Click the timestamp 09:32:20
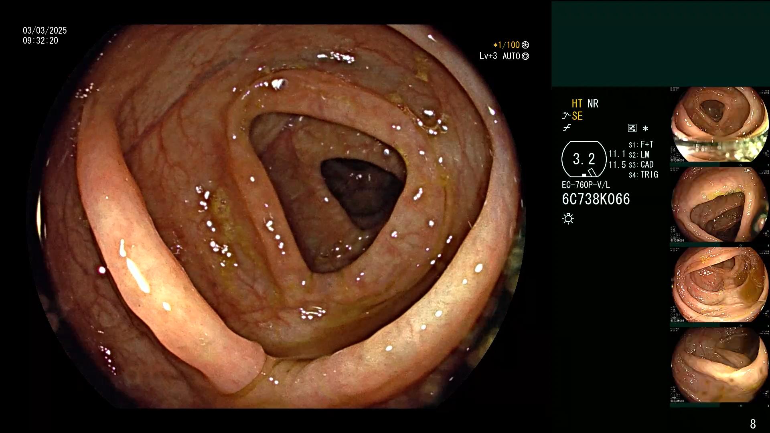The image size is (770, 433). click(x=41, y=40)
